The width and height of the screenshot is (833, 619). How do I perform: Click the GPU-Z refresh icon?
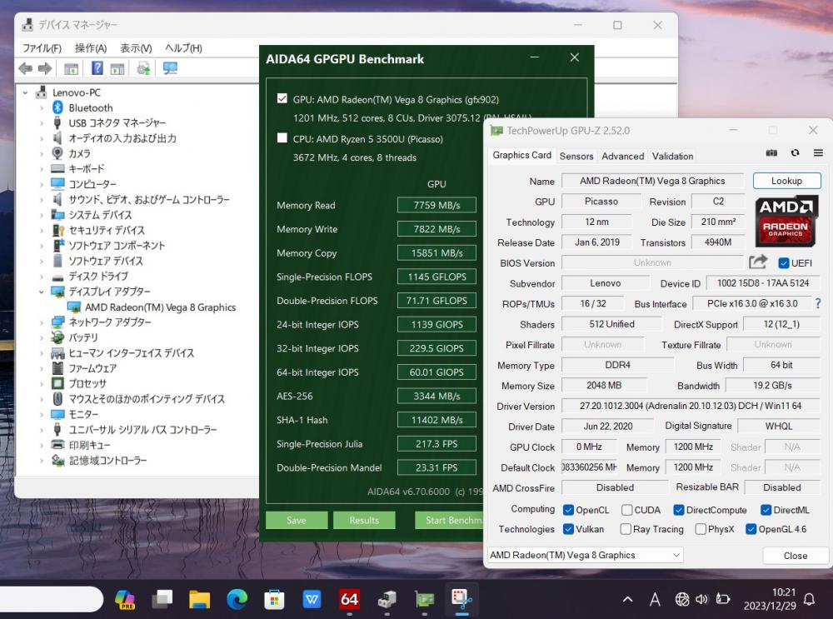coord(795,153)
